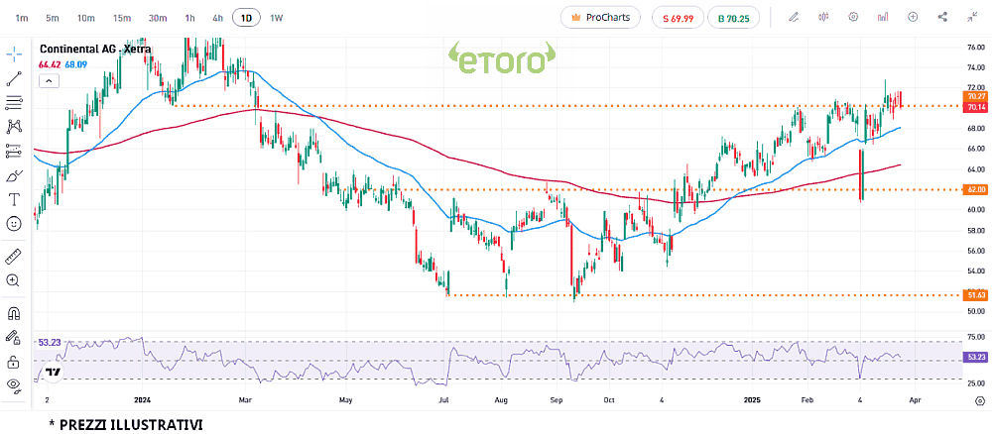Screen dimensions: 992x434
Task: Open the drawing pencil in top toolbar
Action: 794,17
